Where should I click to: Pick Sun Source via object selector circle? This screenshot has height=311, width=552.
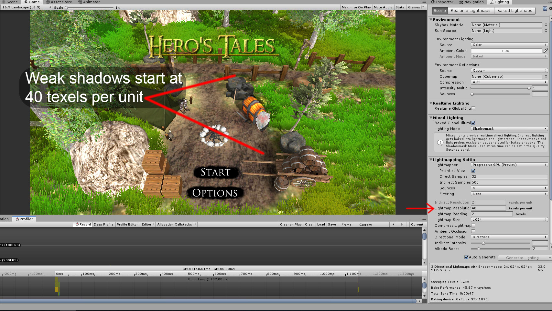tap(546, 31)
